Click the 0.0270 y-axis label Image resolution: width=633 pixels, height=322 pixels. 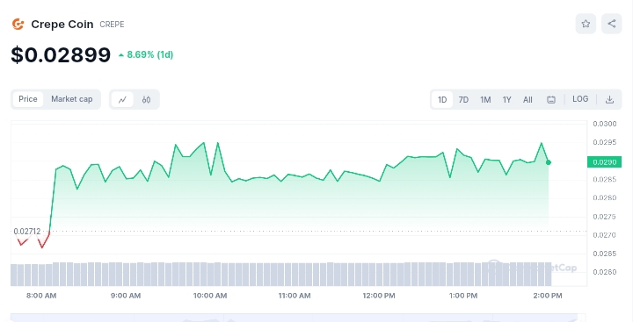[x=605, y=235]
